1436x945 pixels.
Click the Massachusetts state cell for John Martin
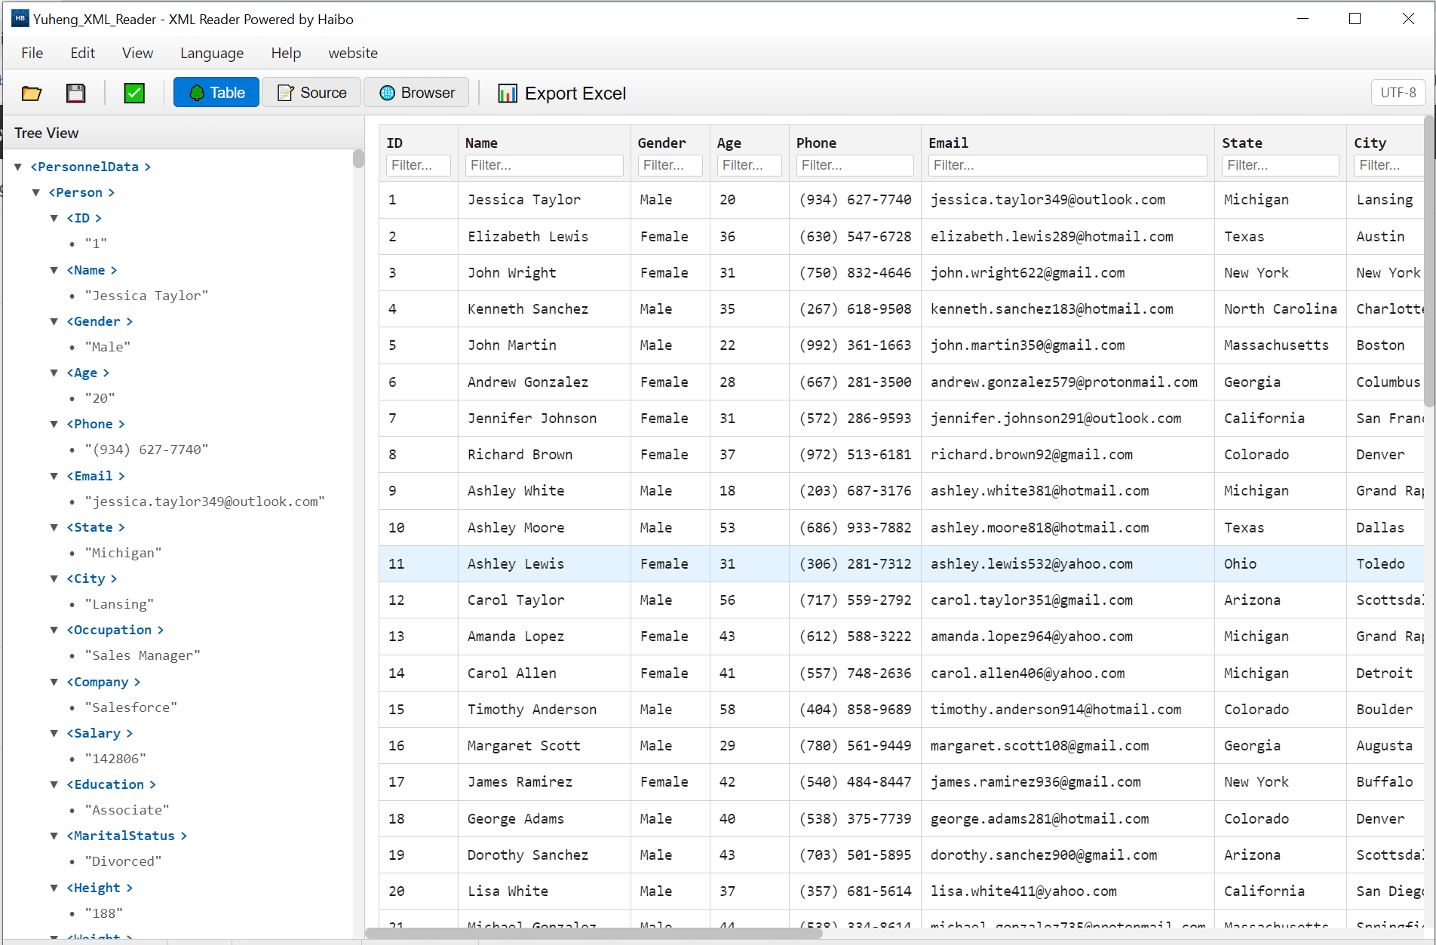[x=1280, y=345]
